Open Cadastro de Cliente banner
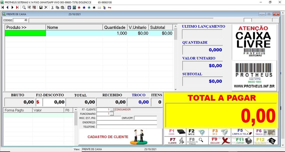The width and height of the screenshot is (285, 152). coord(120,137)
